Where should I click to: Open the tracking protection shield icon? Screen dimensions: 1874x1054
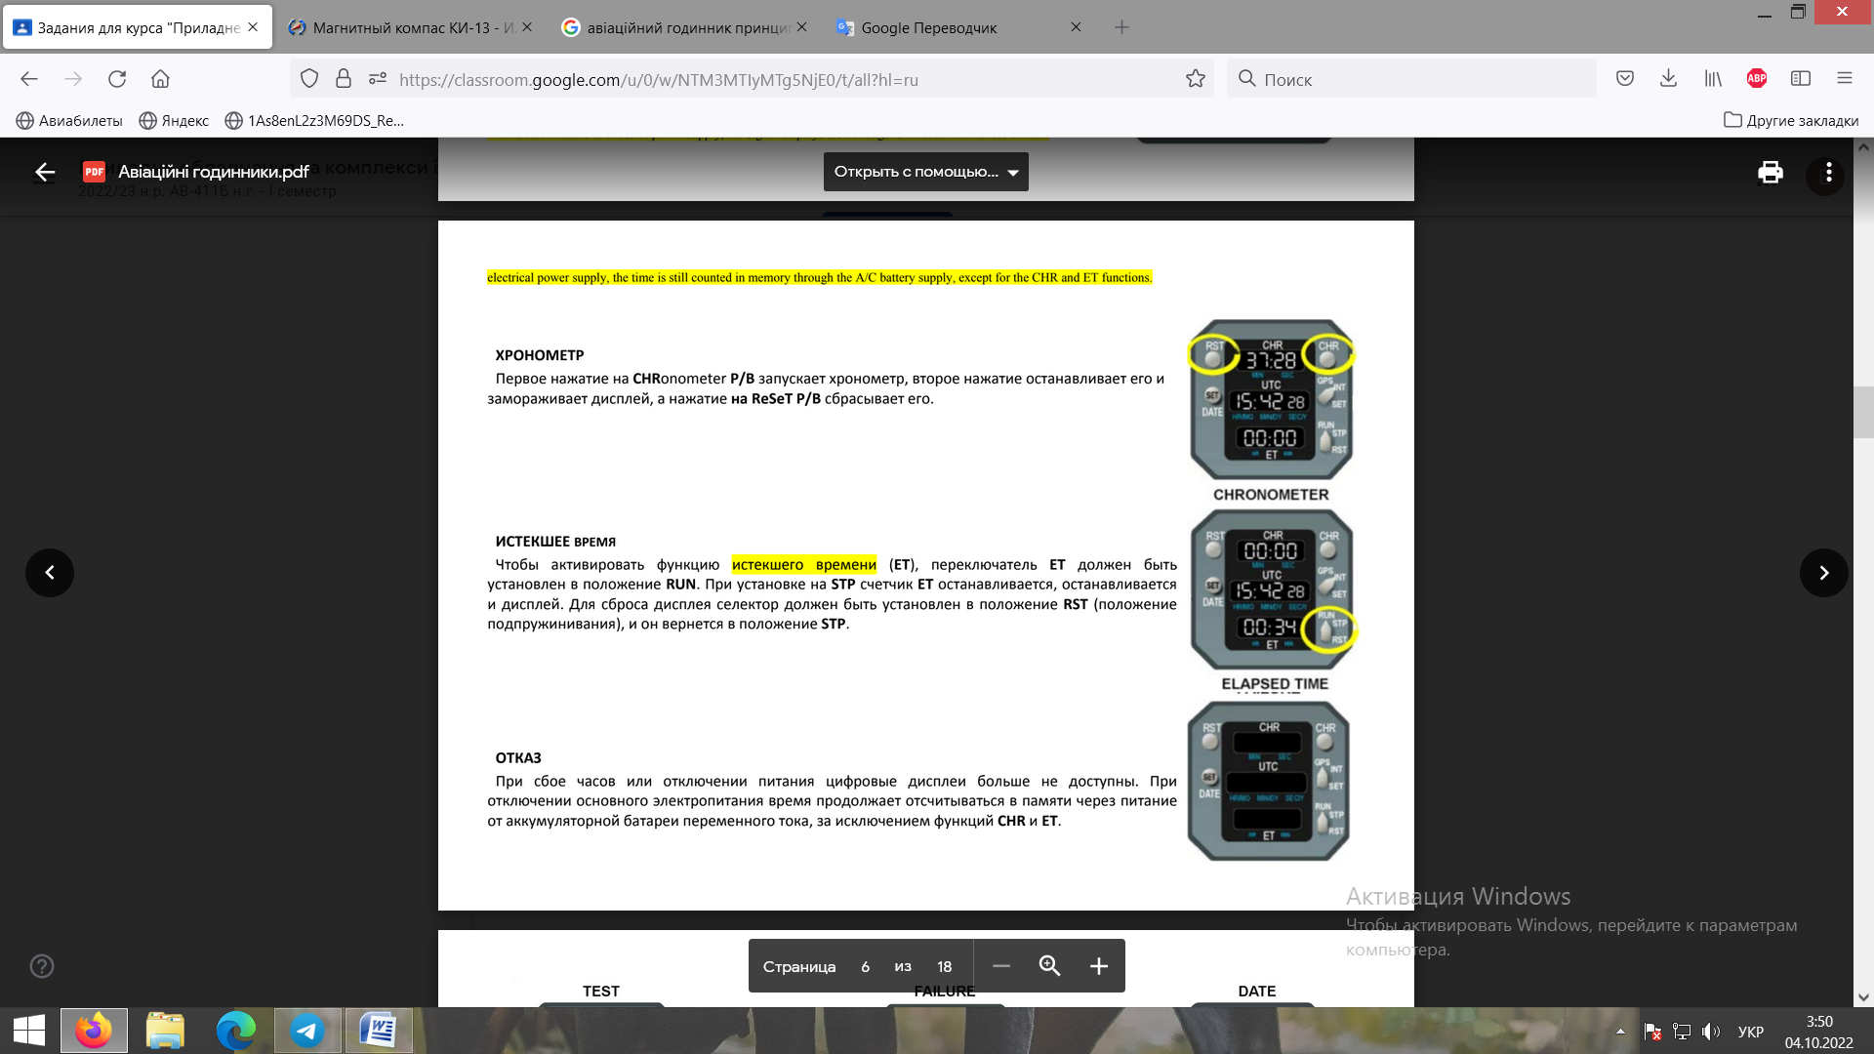[x=309, y=79]
